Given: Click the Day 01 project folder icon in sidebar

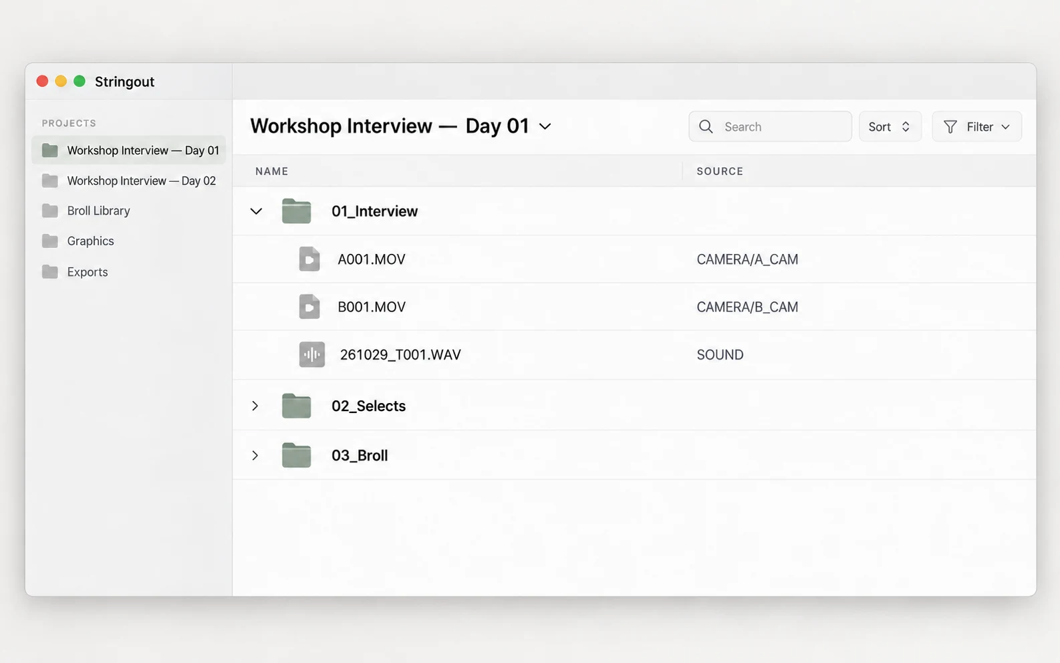Looking at the screenshot, I should coord(49,150).
